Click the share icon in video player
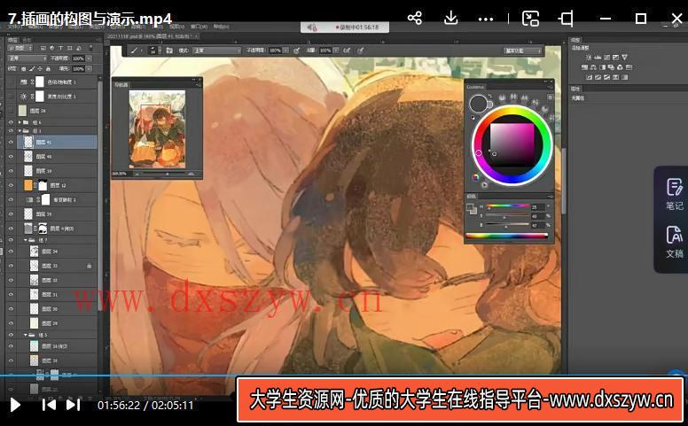 point(415,18)
